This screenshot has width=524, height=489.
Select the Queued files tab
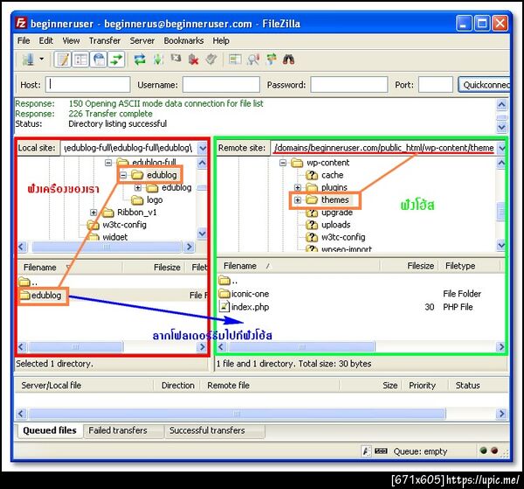click(50, 430)
